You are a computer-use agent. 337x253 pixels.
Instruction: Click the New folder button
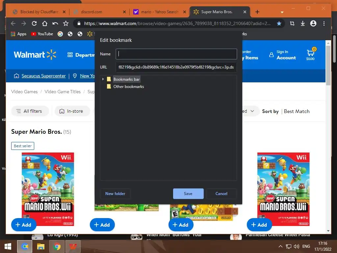tap(115, 194)
